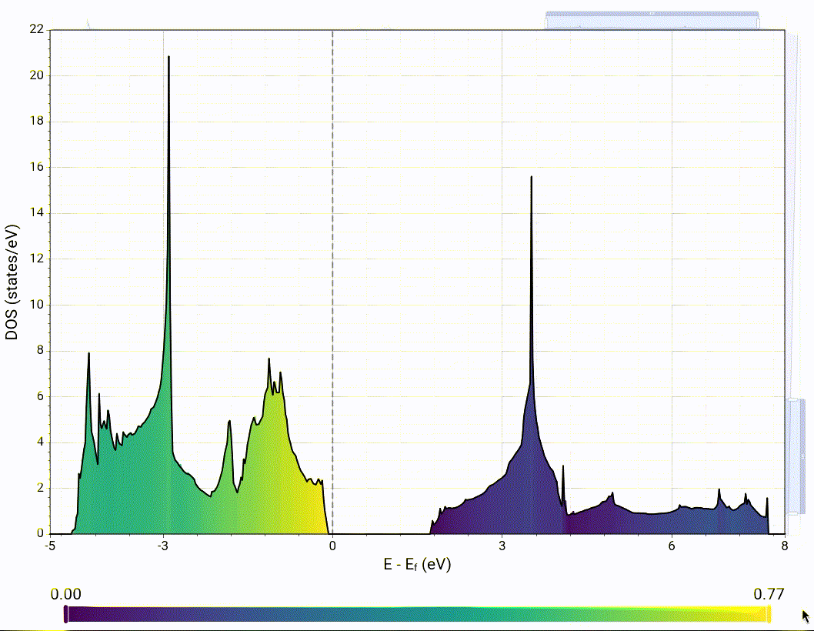Click the 0 tick label on the x-axis
This screenshot has width=814, height=631.
point(332,546)
